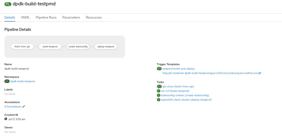Switch to the Parameters tab
Viewport: 282px width, 137px height.
point(71,18)
